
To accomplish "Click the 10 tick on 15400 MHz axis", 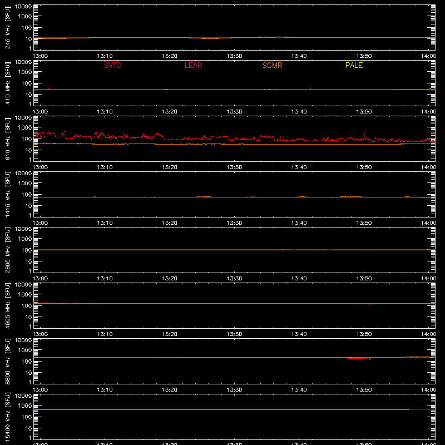I will 29,428.
